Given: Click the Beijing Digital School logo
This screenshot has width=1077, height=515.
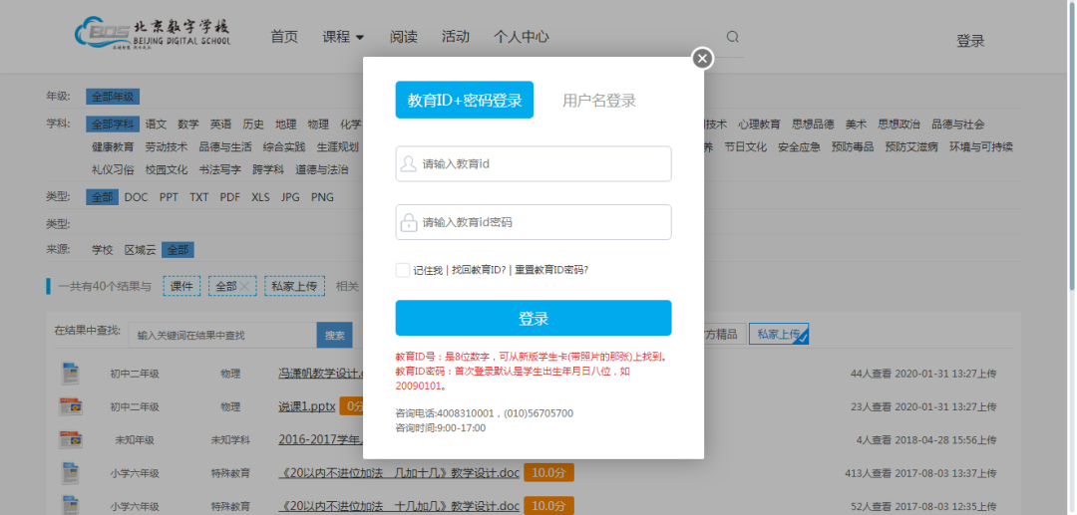Looking at the screenshot, I should 153,33.
